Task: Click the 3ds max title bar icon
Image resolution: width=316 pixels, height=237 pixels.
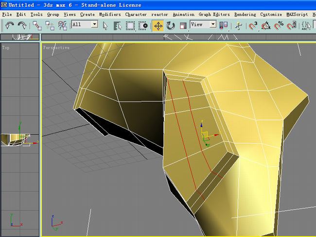Action: (4, 5)
